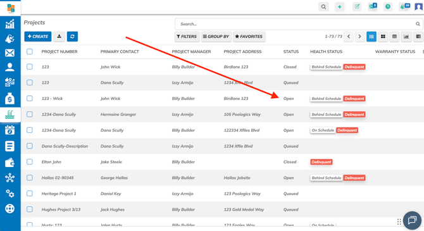Open the Favorites dropdown
This screenshot has height=231, width=424.
click(x=249, y=37)
